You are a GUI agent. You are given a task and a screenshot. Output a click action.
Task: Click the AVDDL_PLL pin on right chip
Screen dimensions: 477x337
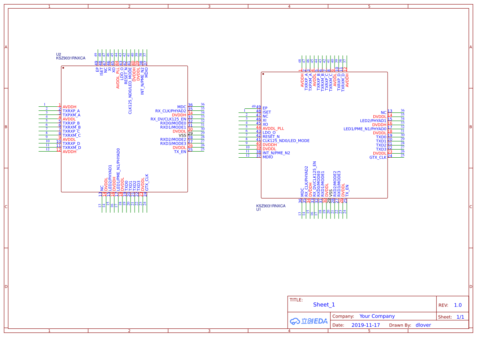point(273,128)
